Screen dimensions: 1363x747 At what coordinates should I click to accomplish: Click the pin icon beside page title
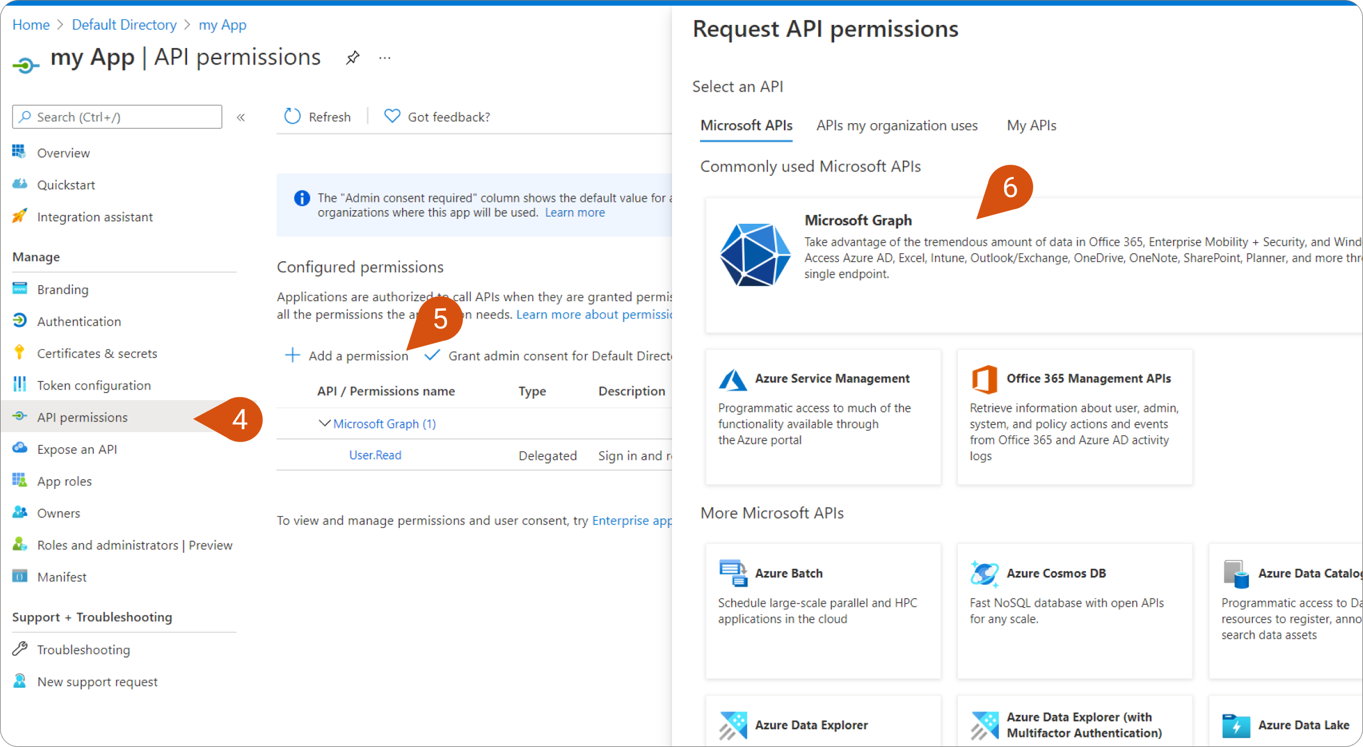click(x=353, y=58)
